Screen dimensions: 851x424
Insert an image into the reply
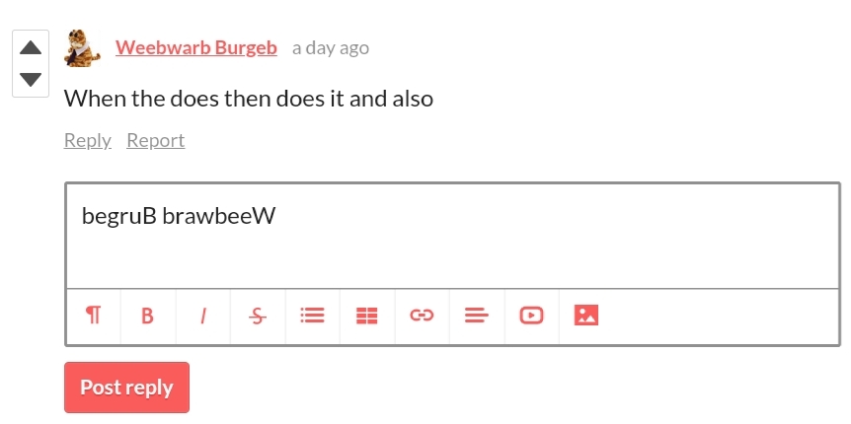pos(586,316)
